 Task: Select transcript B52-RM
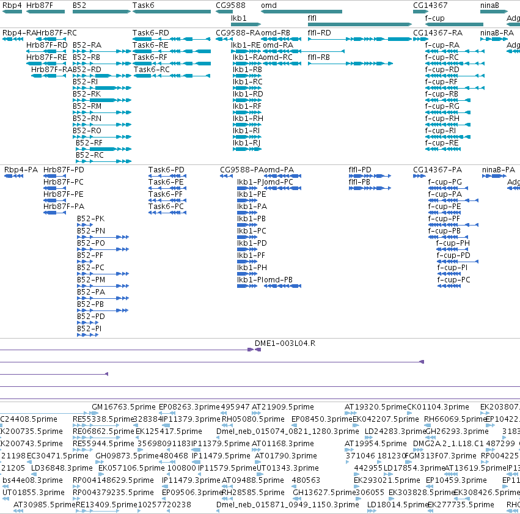click(x=102, y=112)
